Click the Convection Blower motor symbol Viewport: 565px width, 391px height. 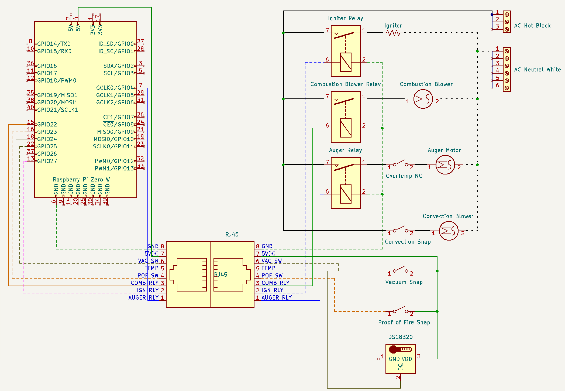[449, 231]
